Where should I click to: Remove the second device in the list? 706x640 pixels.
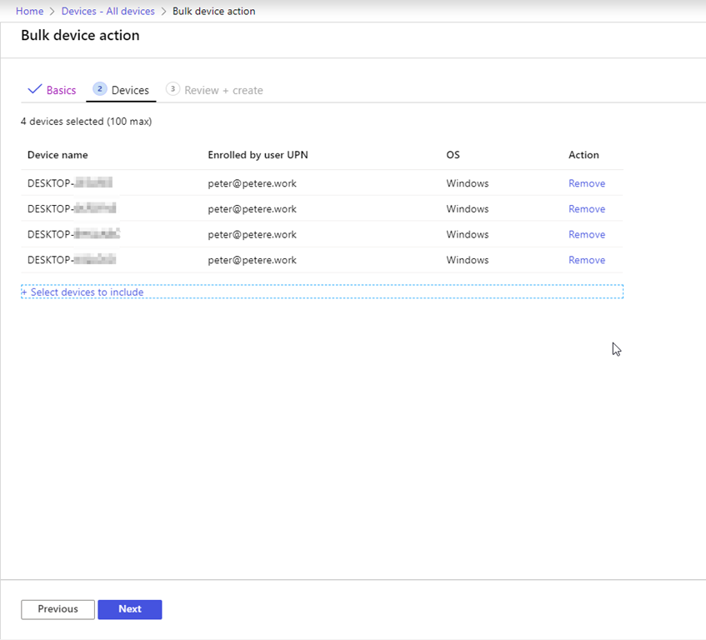(x=586, y=209)
